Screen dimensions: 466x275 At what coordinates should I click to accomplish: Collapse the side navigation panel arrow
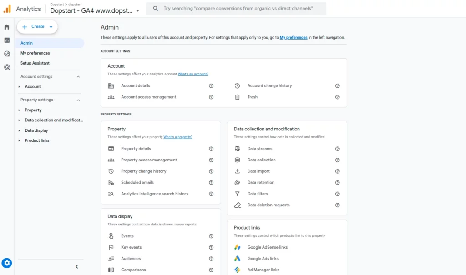(76, 267)
